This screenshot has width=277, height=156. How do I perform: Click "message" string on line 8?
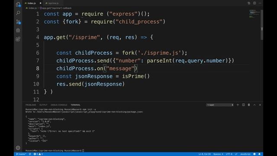point(120,68)
